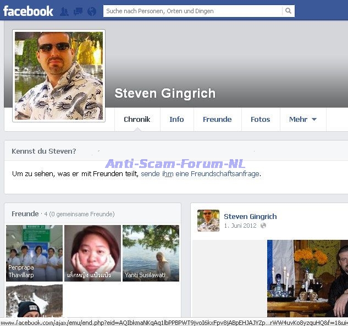
Task: Click the 'sende ihm eine Freundschaftsanfrage' link
Action: 200,173
